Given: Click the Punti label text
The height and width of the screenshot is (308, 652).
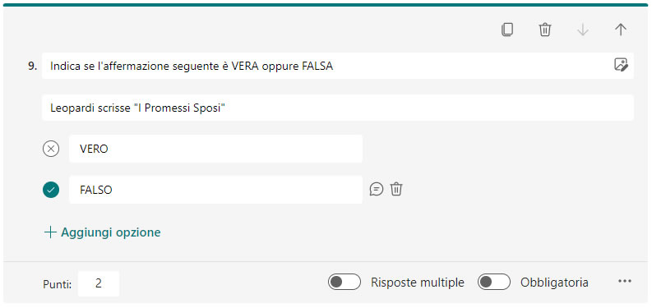Looking at the screenshot, I should [58, 284].
